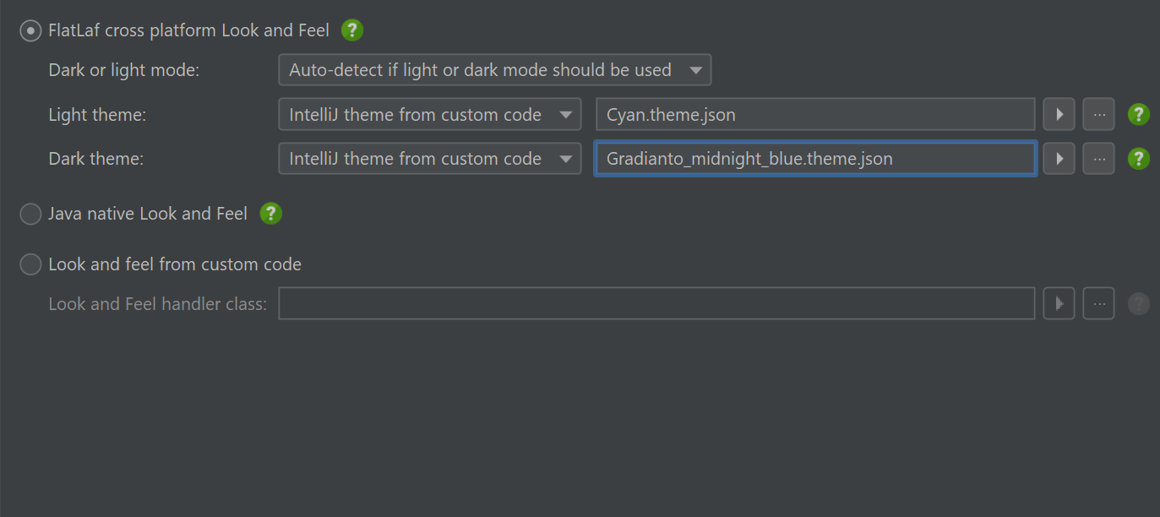
Task: Browse with ellipsis button for Light theme
Action: (x=1098, y=114)
